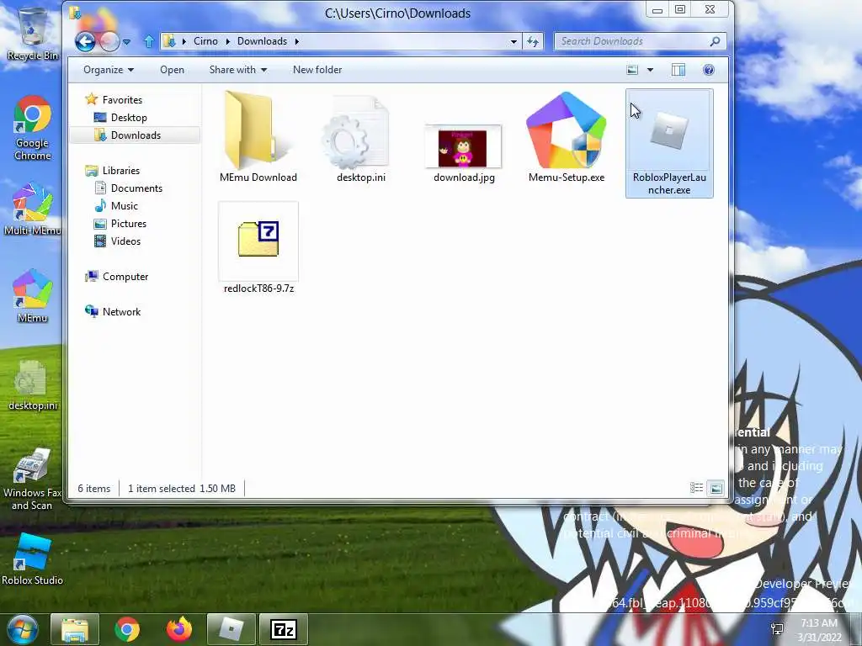The width and height of the screenshot is (862, 646).
Task: Refresh the Downloads folder view
Action: [x=533, y=41]
